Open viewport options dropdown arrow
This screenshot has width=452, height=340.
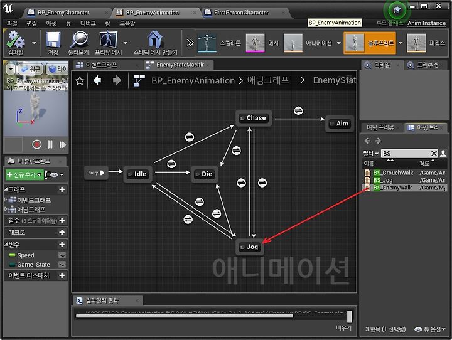11,69
